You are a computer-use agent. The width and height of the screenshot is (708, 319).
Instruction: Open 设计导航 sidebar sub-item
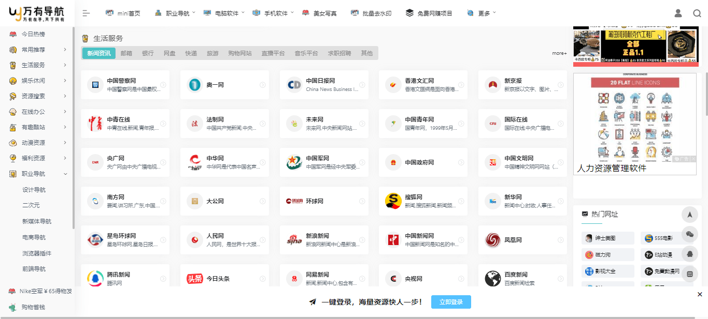(x=34, y=190)
